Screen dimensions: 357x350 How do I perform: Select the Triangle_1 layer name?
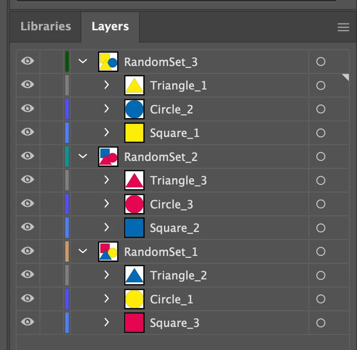point(178,86)
